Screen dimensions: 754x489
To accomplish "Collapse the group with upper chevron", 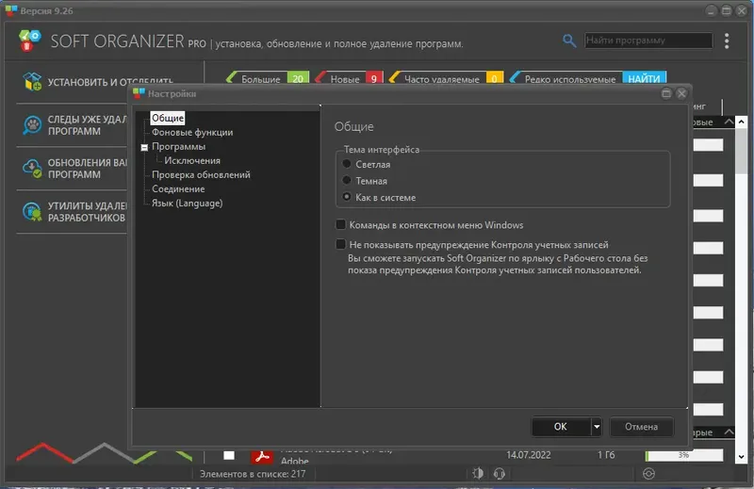I will point(729,122).
